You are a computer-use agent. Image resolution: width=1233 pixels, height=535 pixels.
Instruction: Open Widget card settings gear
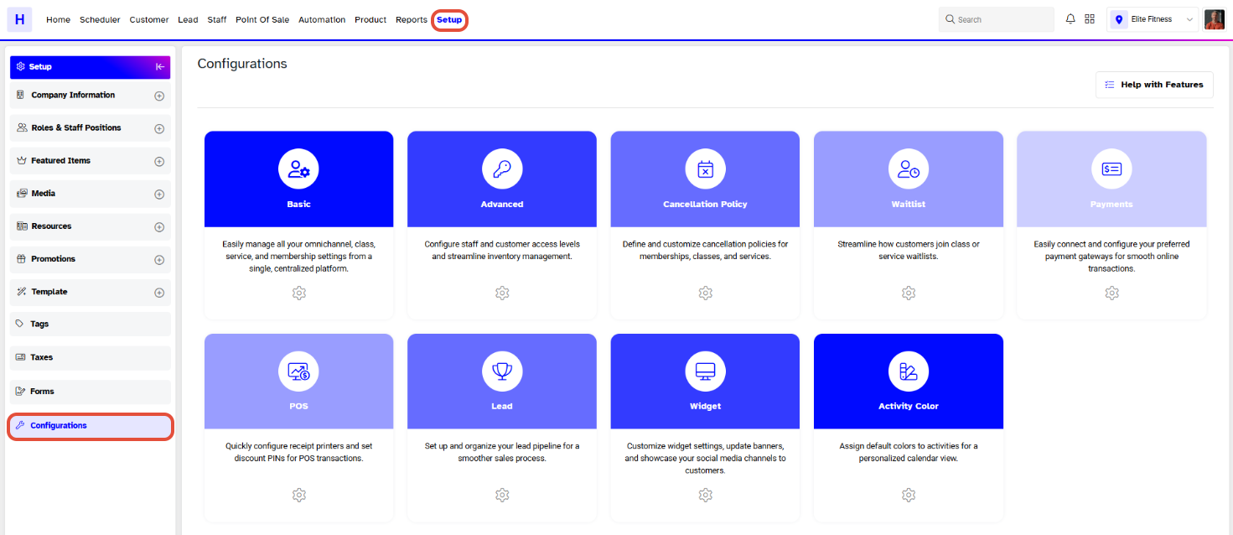pyautogui.click(x=705, y=495)
